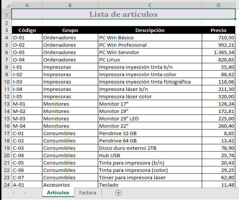Select cell with code M-01

click(27, 104)
